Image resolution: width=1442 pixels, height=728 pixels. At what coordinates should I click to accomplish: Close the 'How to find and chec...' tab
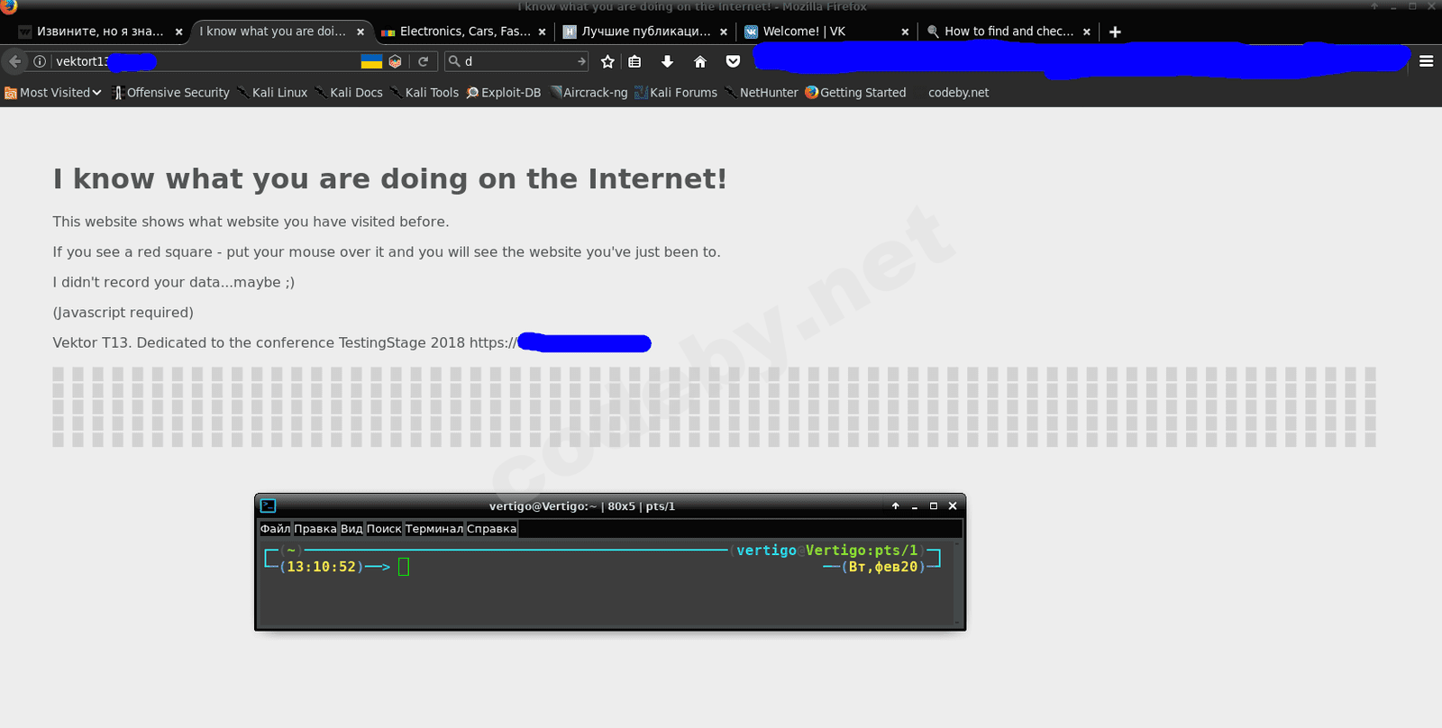pos(1087,32)
